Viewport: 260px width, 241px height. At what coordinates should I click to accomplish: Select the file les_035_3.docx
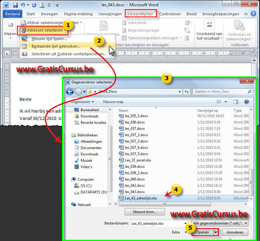[183, 116]
